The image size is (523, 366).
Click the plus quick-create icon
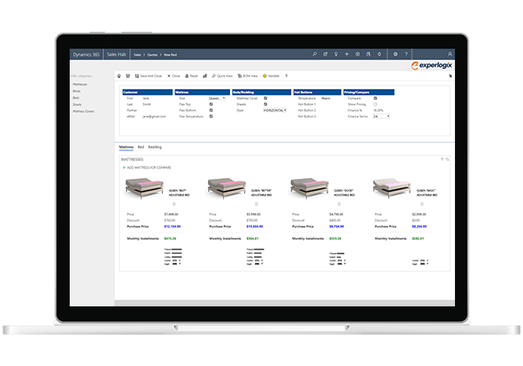347,54
